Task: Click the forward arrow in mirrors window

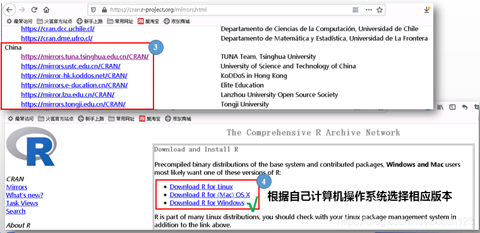Action: click(21, 10)
